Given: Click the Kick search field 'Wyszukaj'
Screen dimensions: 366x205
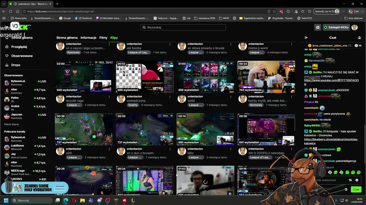Looking at the screenshot, I should point(183,27).
